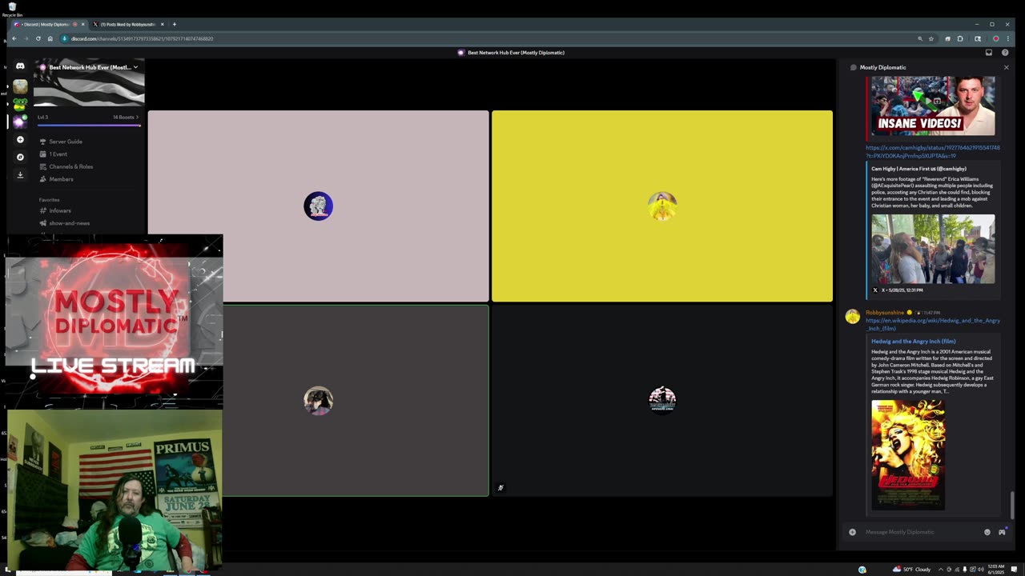Open Server Guide

click(x=66, y=142)
